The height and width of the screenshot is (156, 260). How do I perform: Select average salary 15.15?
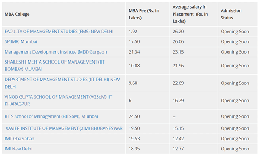(178, 128)
